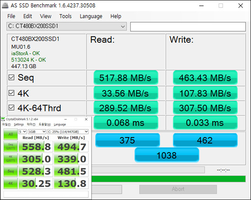
Task: Click the CrystalDiskMark title bar icon
Action: tap(3, 119)
